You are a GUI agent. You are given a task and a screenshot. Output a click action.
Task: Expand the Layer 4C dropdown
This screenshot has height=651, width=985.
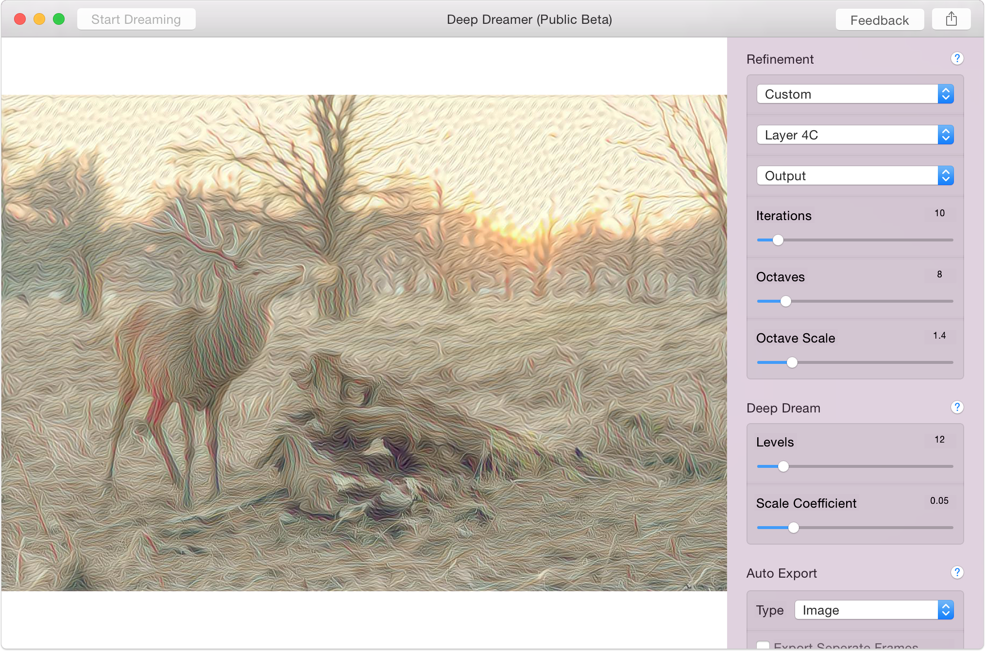855,135
